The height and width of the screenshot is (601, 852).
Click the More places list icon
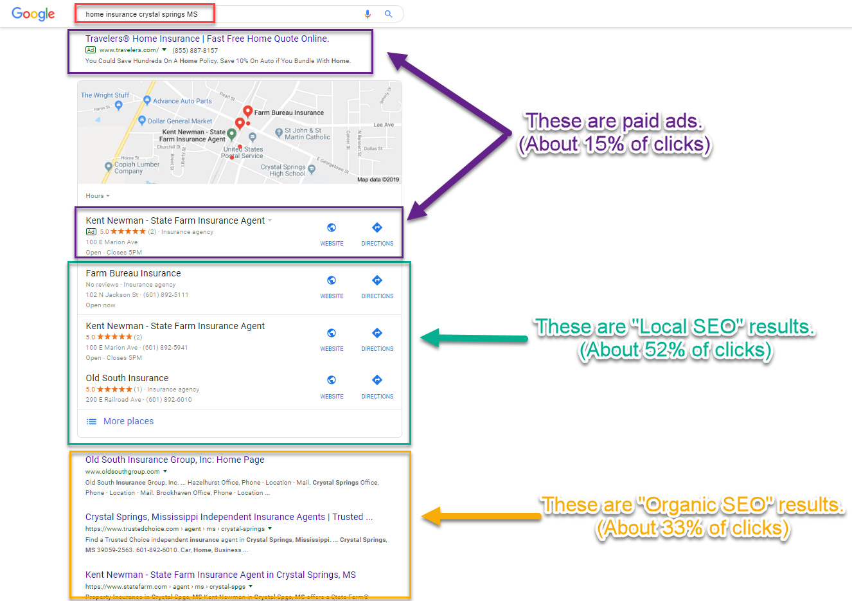tap(92, 422)
